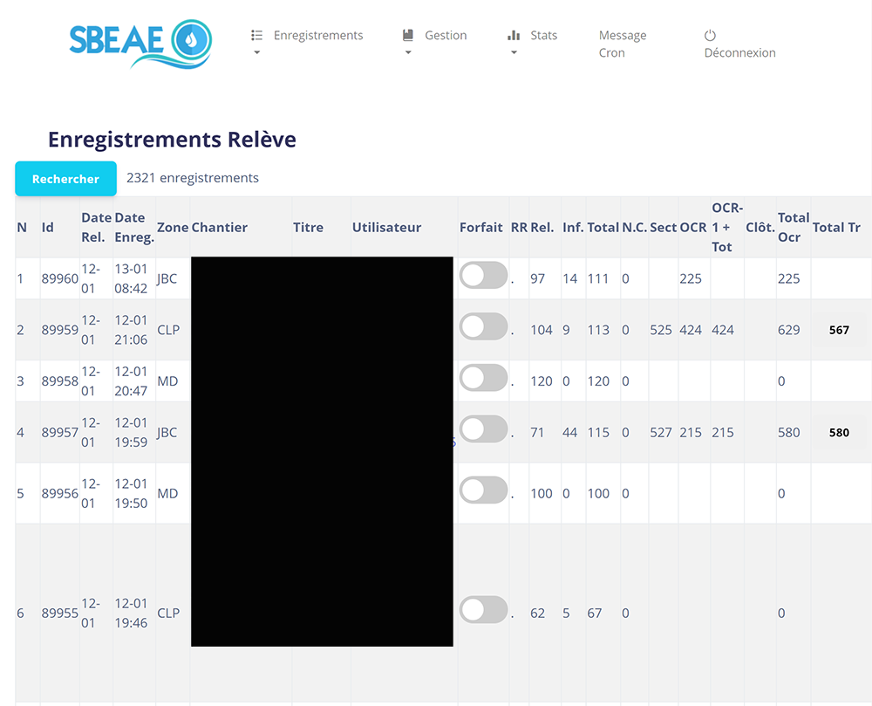Viewport: 872px width, 706px height.
Task: Click the power icon above Déconnexion
Action: pos(710,36)
